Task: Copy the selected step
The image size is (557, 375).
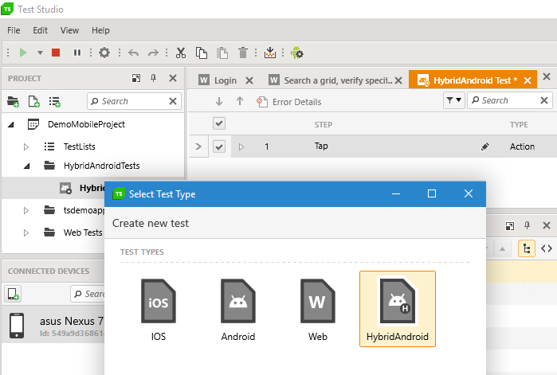Action: click(202, 53)
